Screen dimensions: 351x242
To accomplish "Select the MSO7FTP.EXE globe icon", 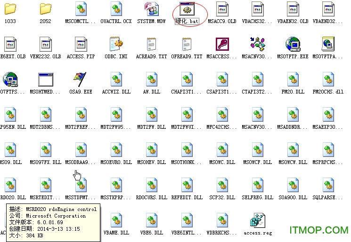I will [293, 45].
